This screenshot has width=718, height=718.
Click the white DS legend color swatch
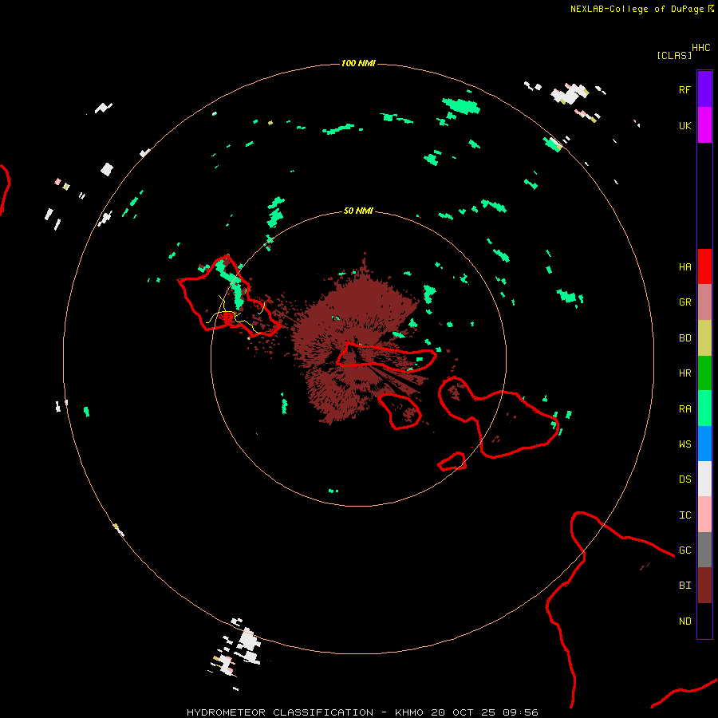[704, 479]
